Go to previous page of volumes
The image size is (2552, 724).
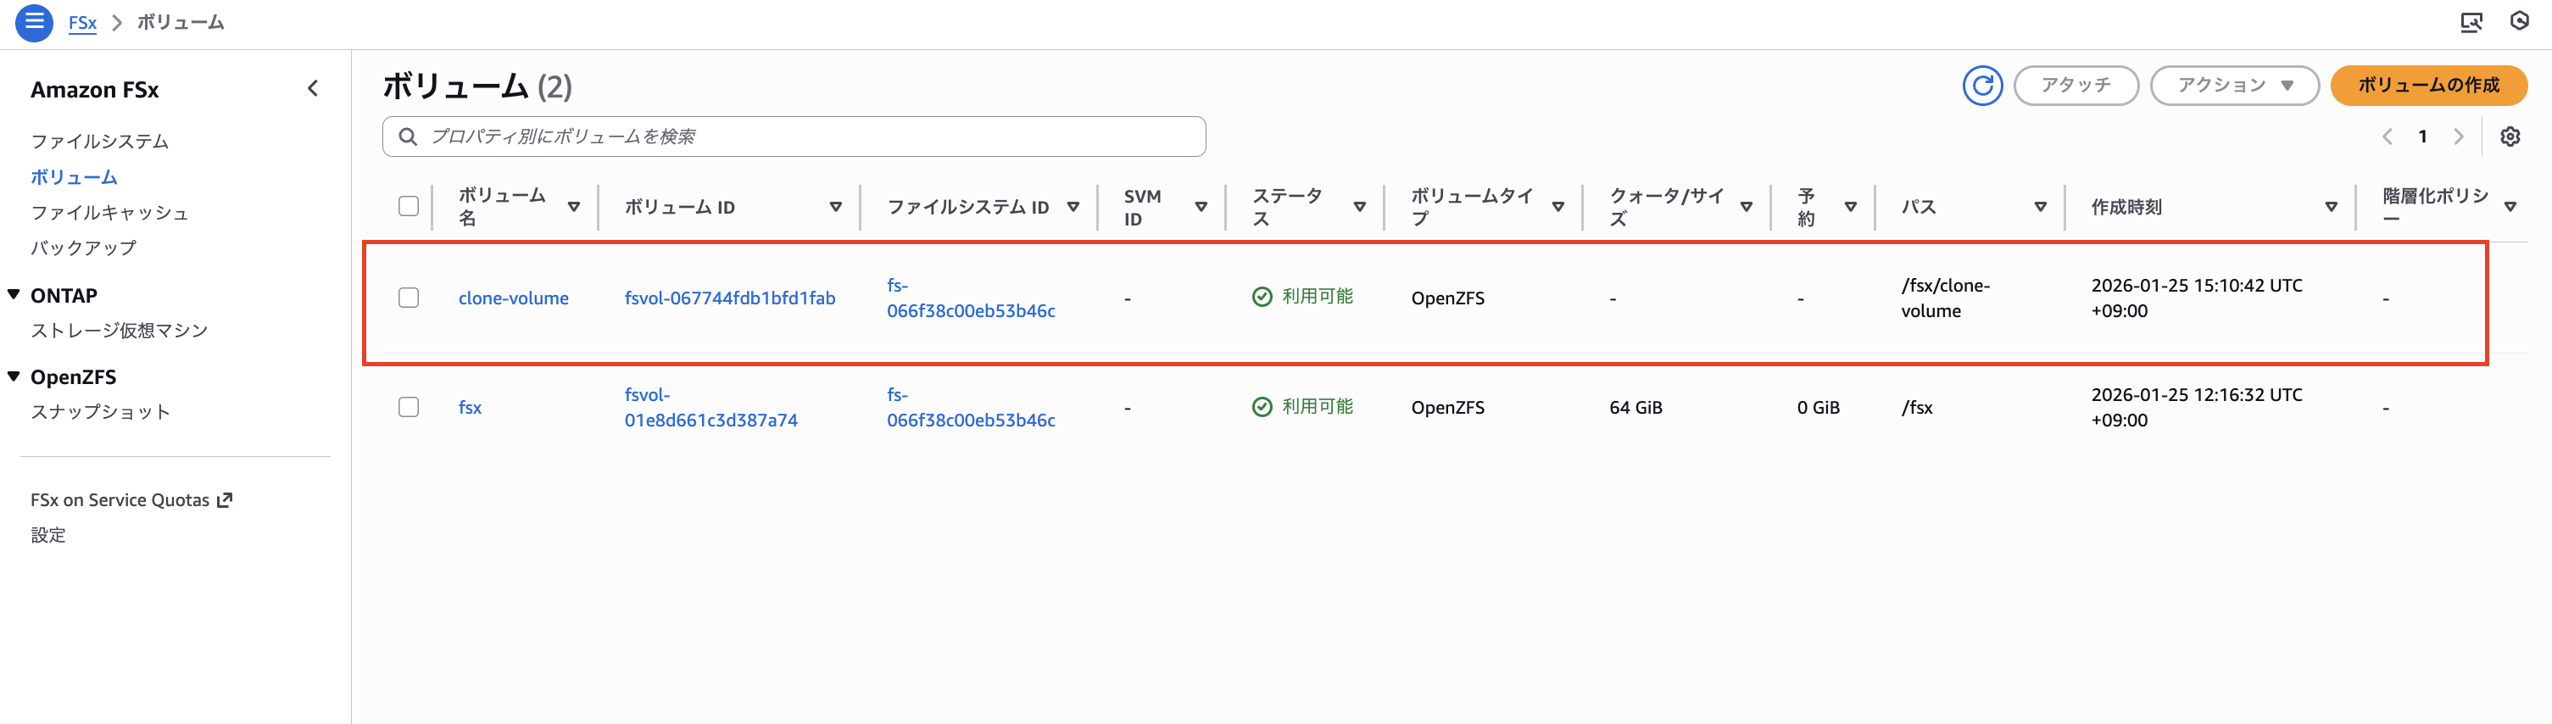2388,136
